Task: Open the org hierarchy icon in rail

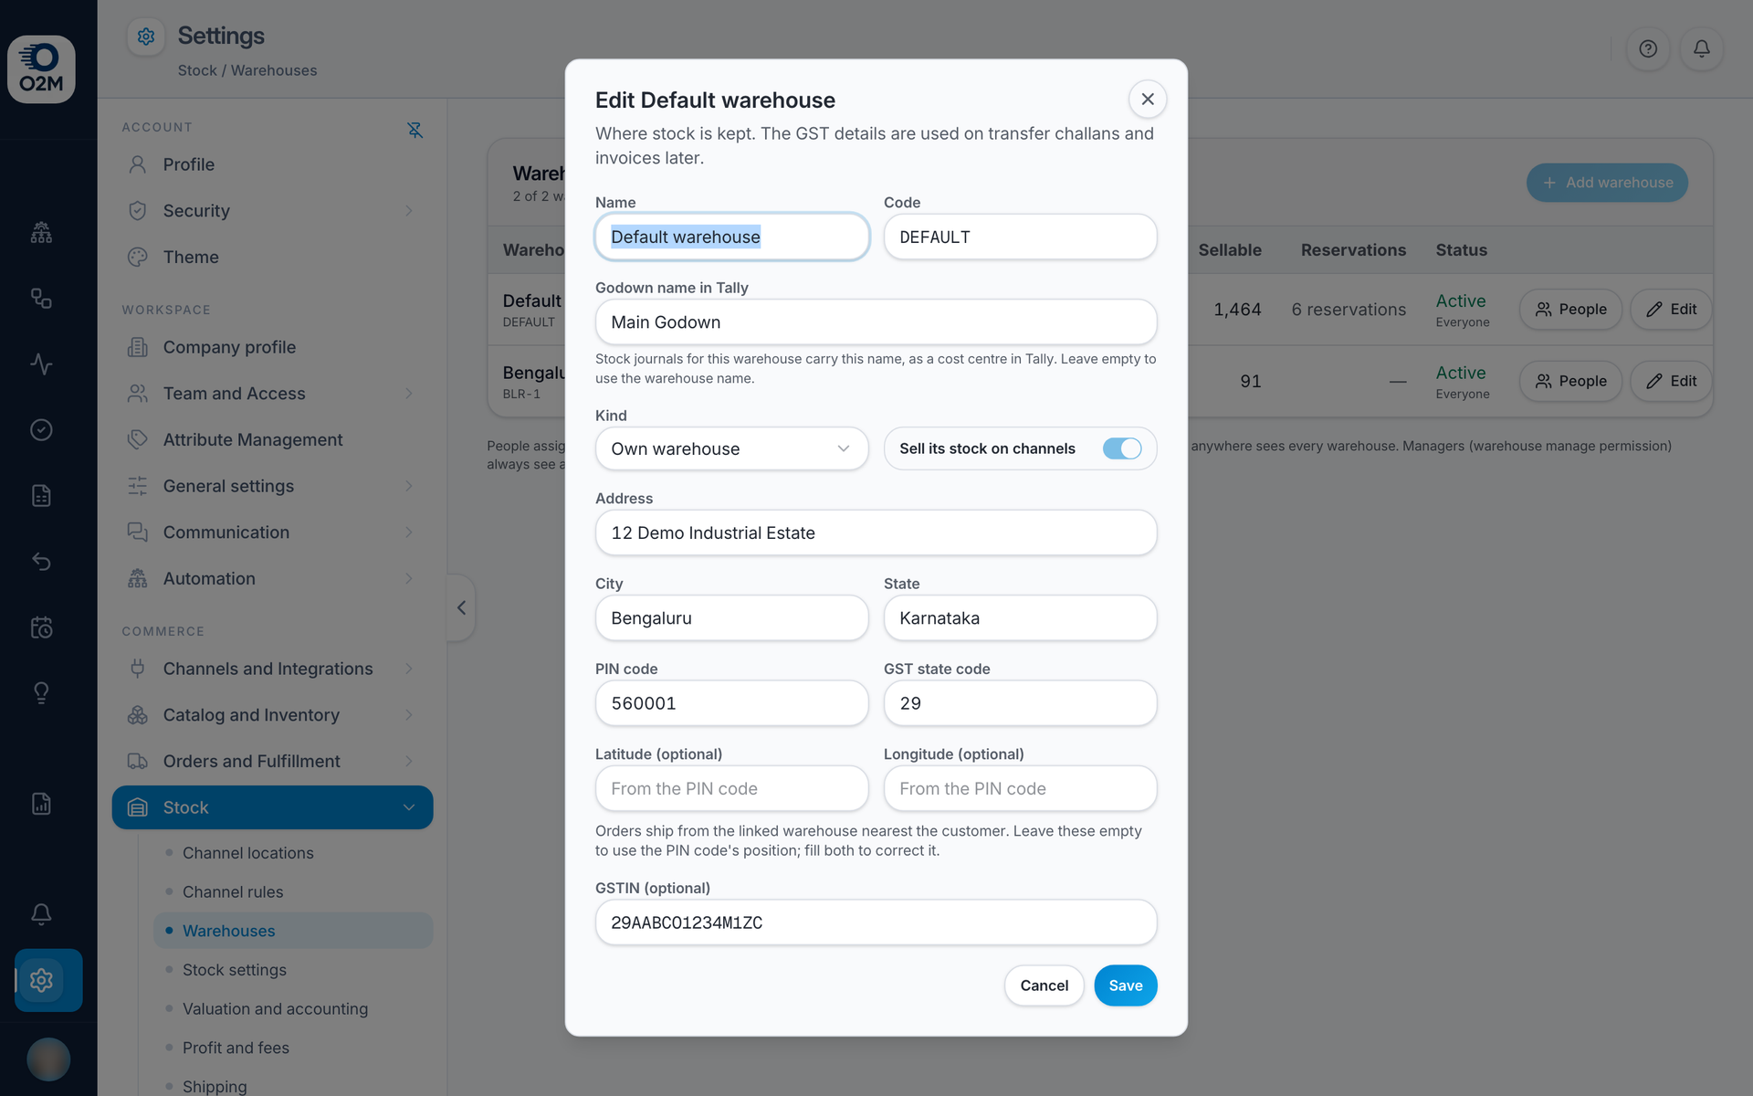Action: tap(41, 233)
